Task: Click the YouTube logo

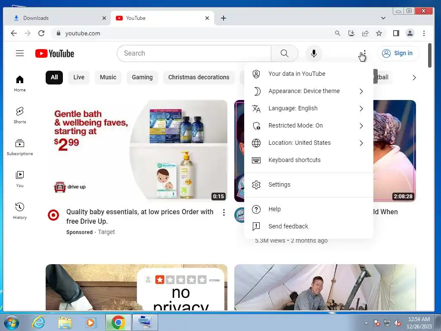Action: pyautogui.click(x=55, y=53)
